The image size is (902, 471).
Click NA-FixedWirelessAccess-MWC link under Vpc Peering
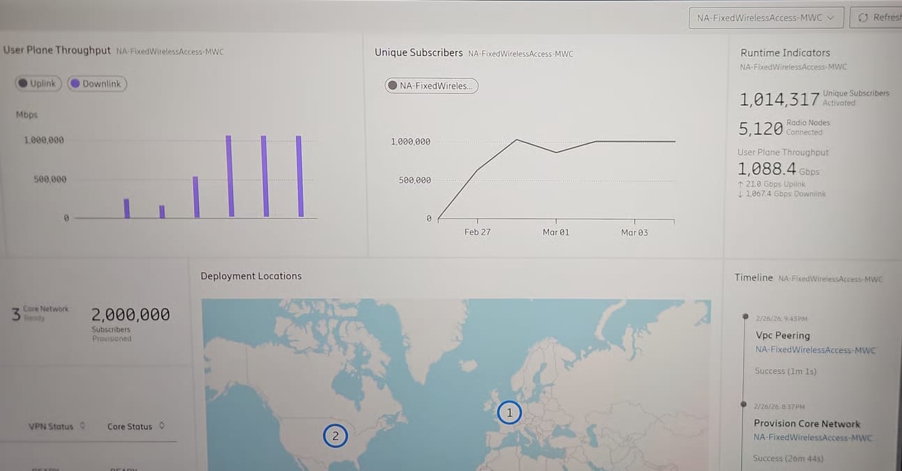(815, 350)
